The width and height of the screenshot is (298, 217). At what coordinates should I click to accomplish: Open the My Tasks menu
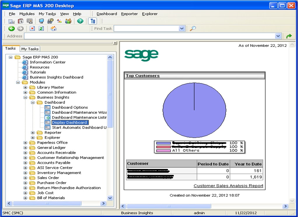click(47, 14)
